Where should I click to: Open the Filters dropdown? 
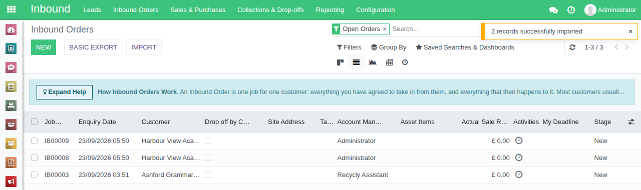pos(349,47)
